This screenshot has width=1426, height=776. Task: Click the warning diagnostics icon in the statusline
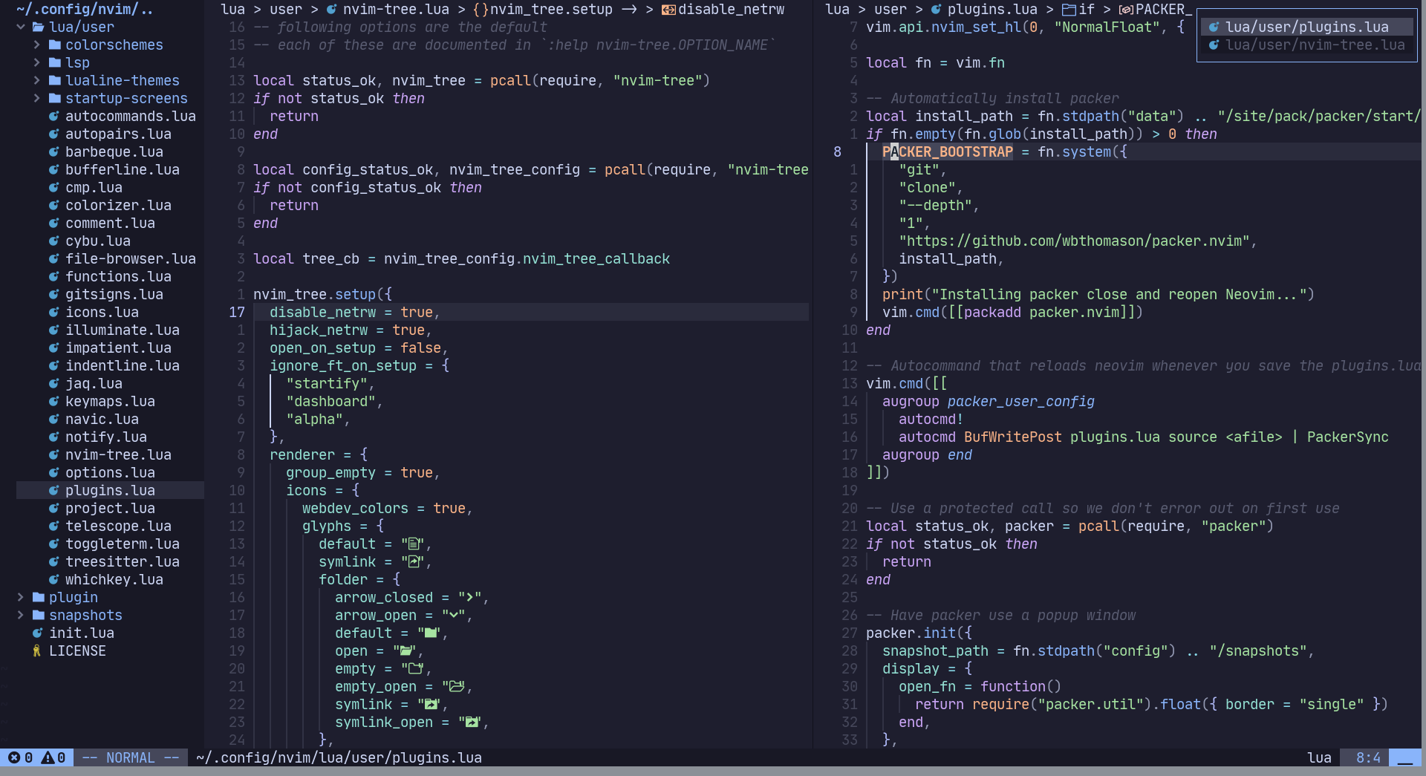[49, 757]
